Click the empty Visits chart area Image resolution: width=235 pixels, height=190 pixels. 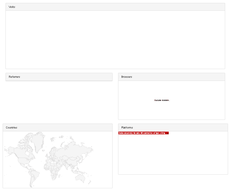115,39
